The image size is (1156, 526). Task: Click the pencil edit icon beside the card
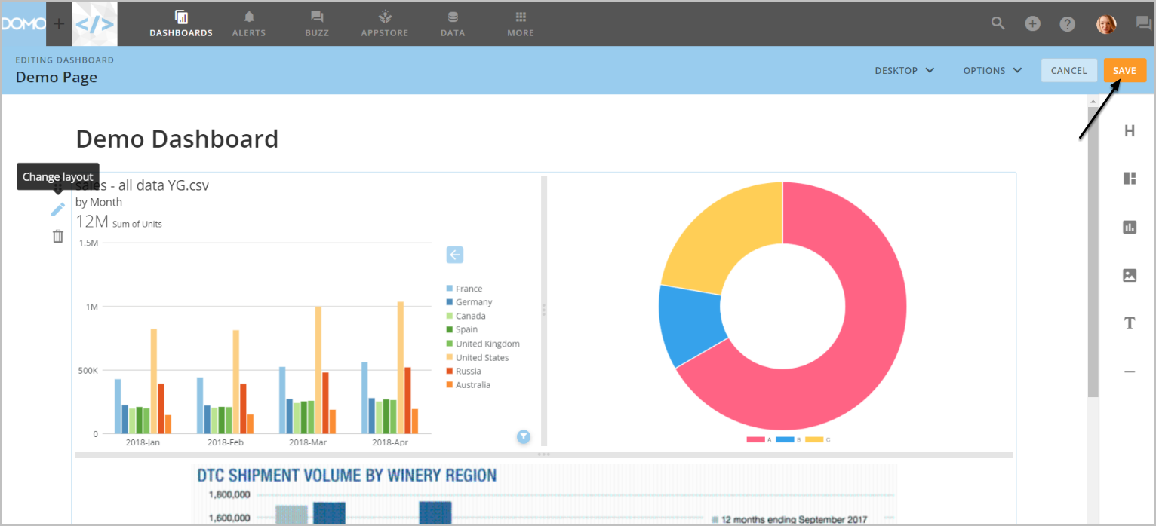point(58,209)
